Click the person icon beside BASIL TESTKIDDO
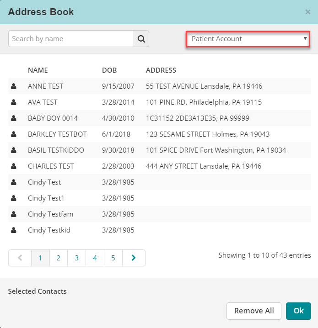The width and height of the screenshot is (318, 328). point(14,150)
